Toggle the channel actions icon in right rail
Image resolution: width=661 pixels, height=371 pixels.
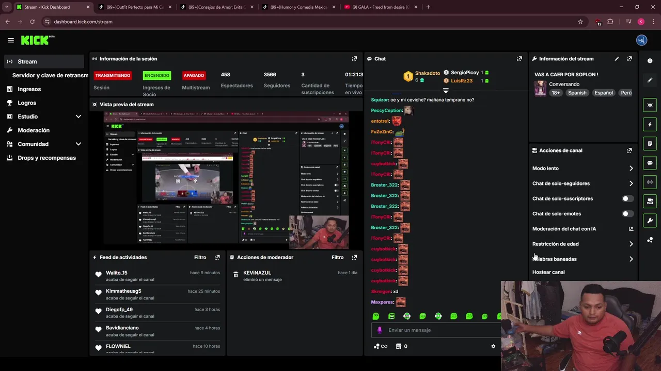coord(650,201)
